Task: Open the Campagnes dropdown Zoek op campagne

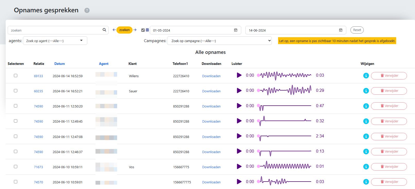Action: [219, 41]
